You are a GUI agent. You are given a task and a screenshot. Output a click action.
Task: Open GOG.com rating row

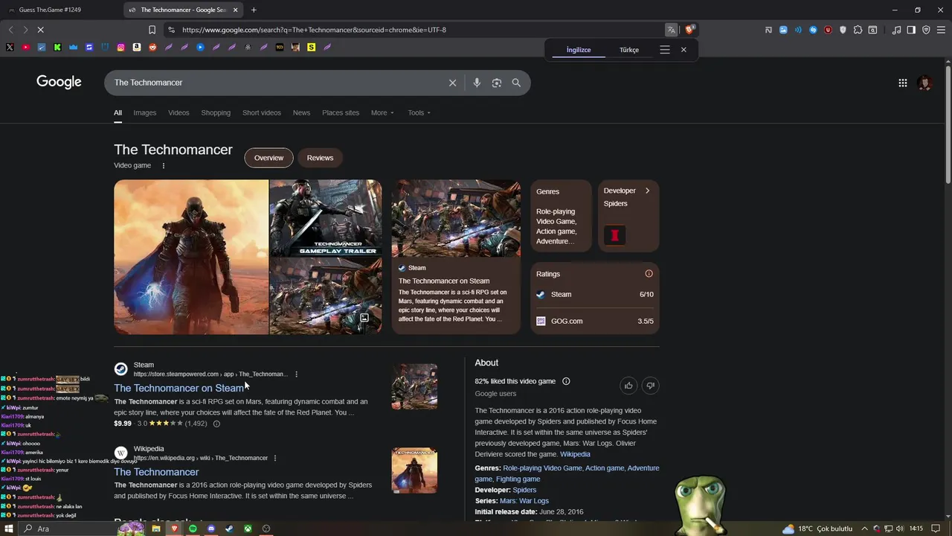click(x=595, y=322)
